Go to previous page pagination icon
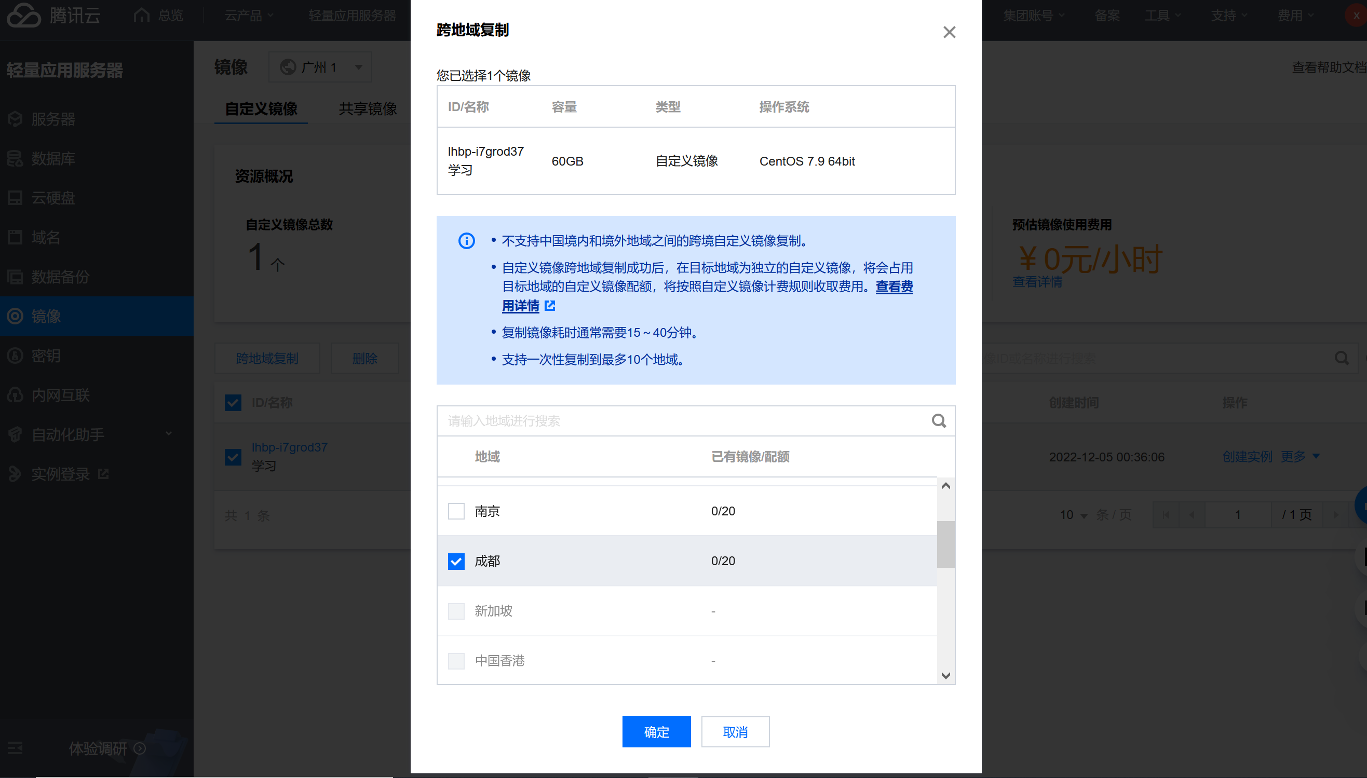This screenshot has width=1367, height=778. [1192, 514]
